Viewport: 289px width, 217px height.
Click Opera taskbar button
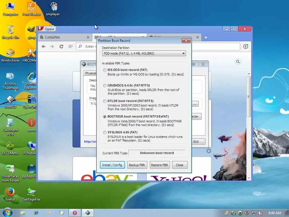tap(75, 213)
